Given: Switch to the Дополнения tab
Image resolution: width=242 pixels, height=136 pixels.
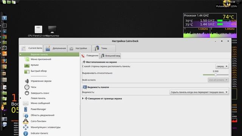Looking at the screenshot, I should click(x=55, y=48).
